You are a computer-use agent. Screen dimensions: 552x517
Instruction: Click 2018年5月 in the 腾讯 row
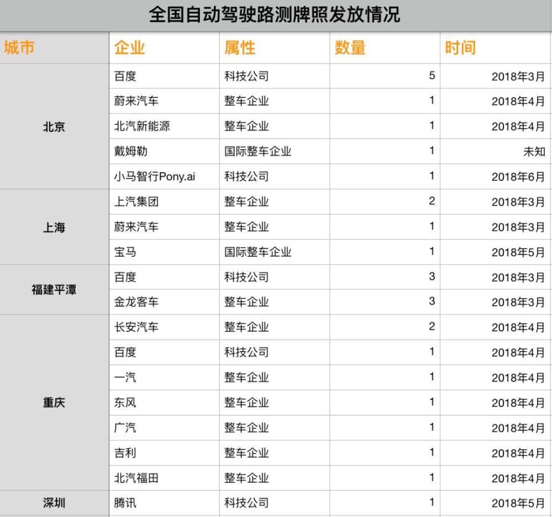point(518,503)
